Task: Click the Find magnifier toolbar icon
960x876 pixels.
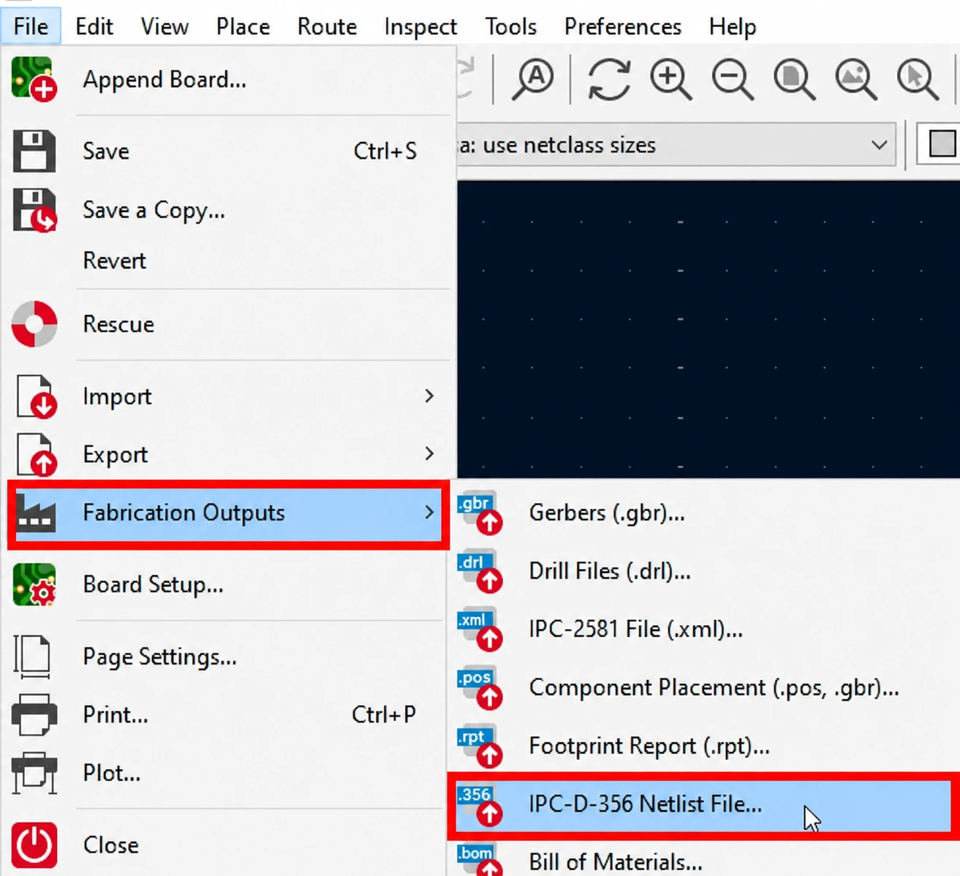Action: (532, 79)
